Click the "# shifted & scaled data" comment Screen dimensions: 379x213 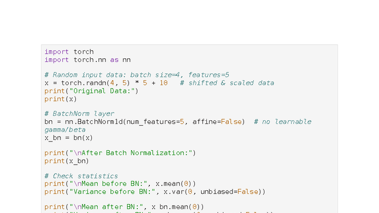[227, 83]
